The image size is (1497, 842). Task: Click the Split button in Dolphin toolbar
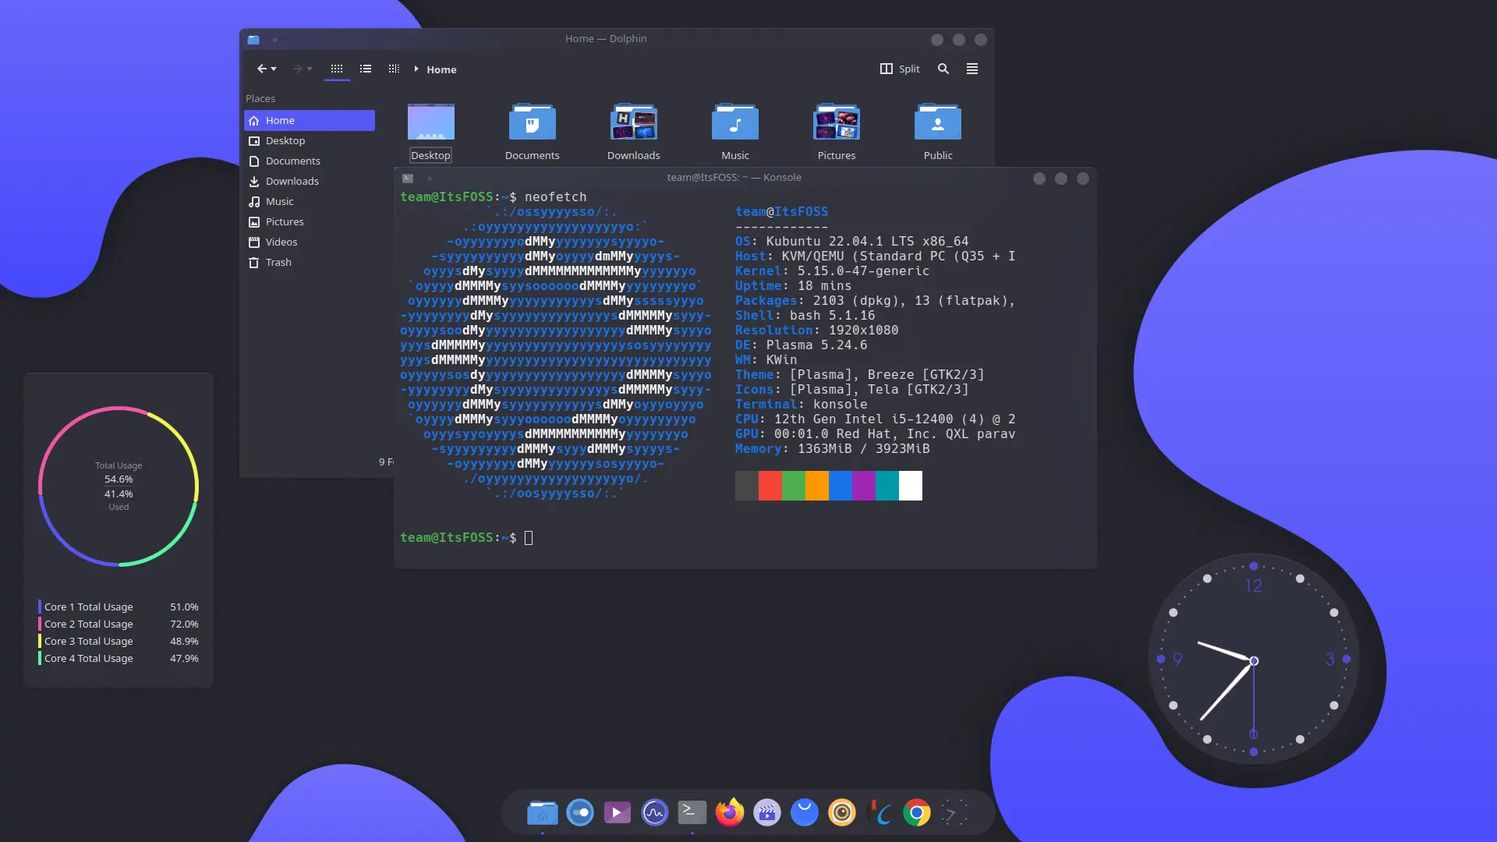(899, 69)
